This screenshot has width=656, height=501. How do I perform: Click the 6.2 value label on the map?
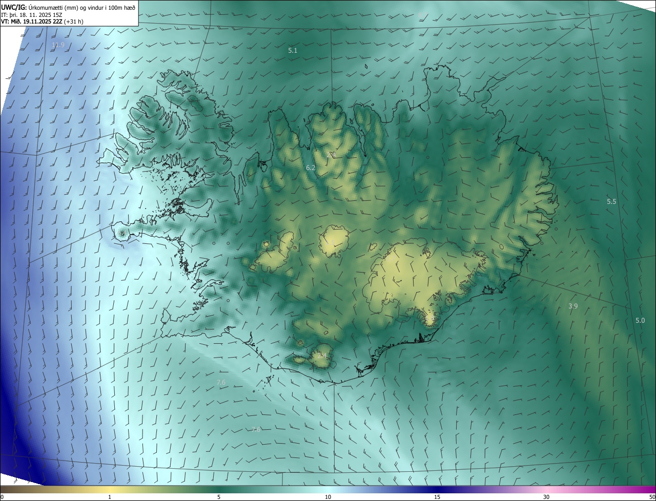(311, 168)
